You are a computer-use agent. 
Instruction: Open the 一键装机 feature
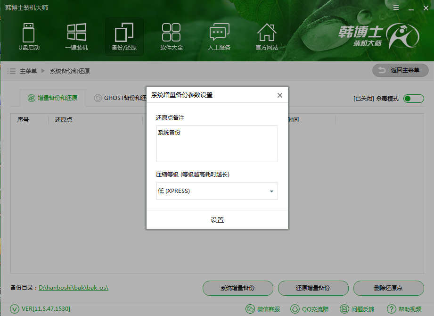click(76, 36)
